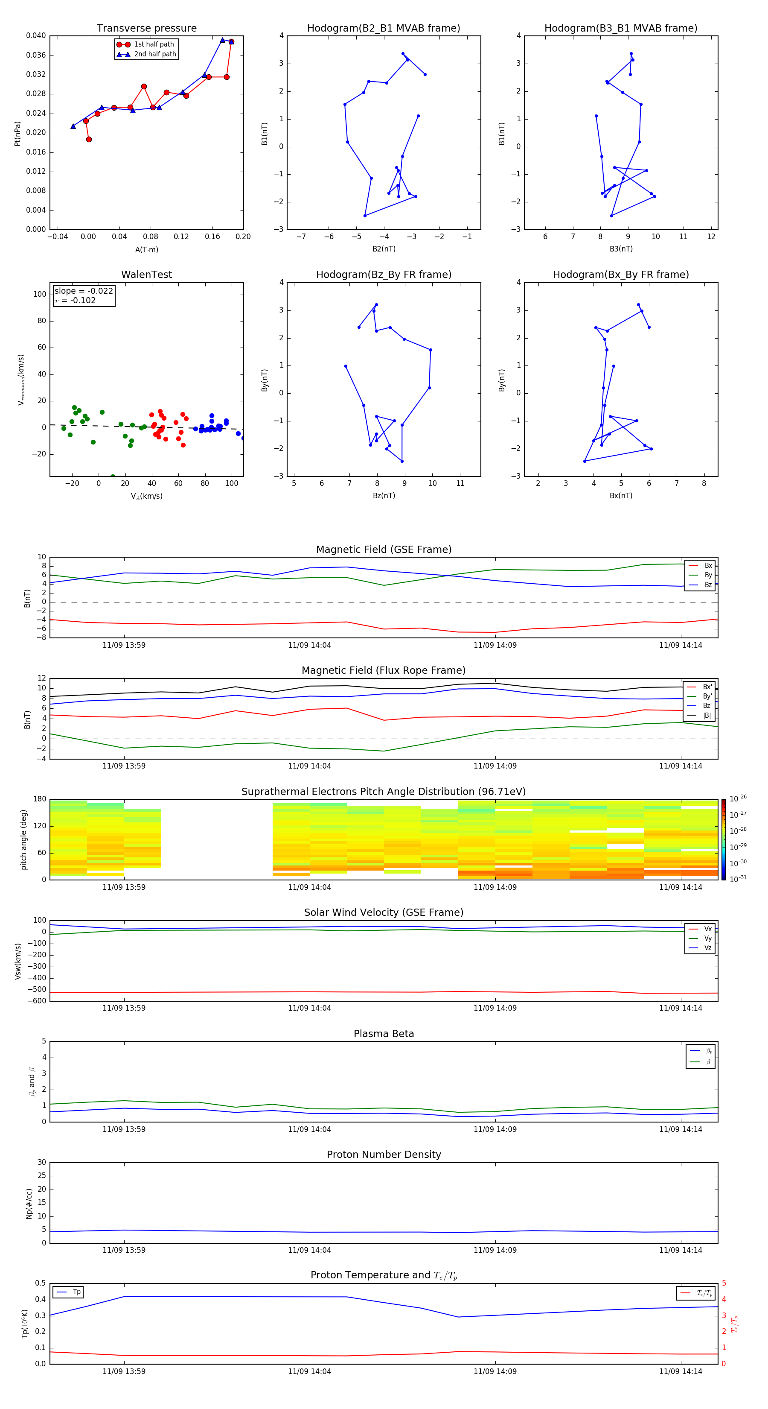Image resolution: width=768 pixels, height=1409 pixels.
Task: Click By legend entry in GSE magnetic field
Action: pyautogui.click(x=700, y=575)
